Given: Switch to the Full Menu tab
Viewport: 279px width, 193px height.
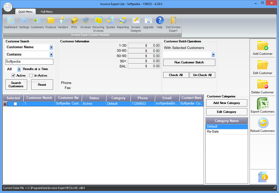Looking at the screenshot, I should tap(47, 12).
